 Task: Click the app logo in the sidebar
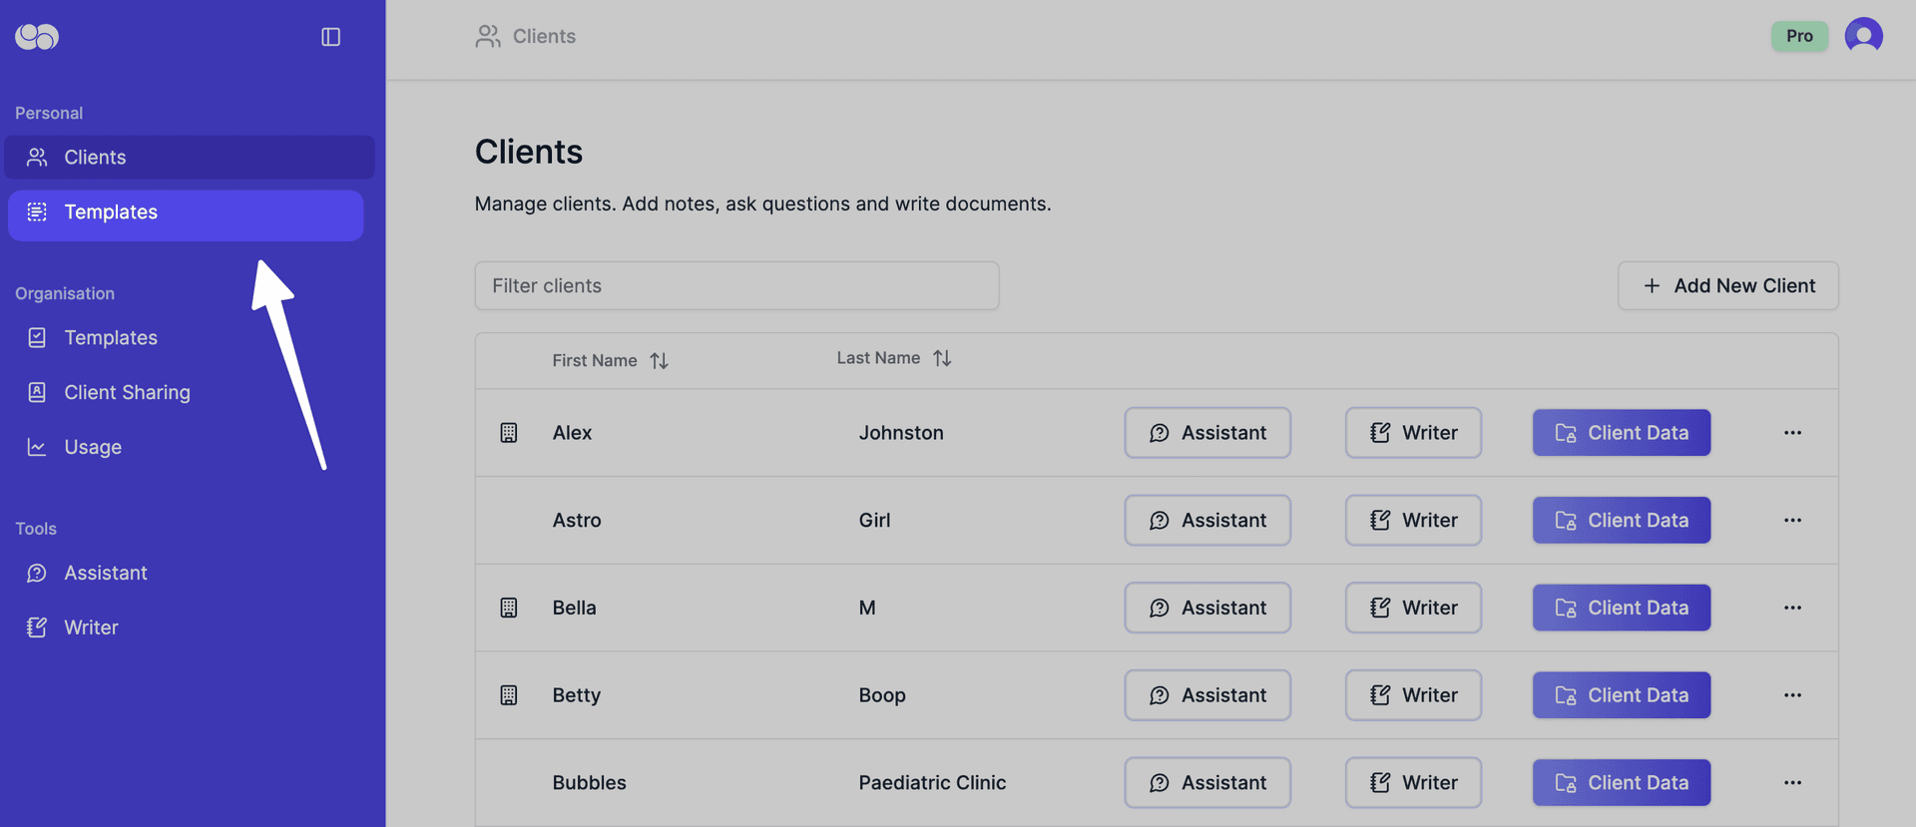37,37
